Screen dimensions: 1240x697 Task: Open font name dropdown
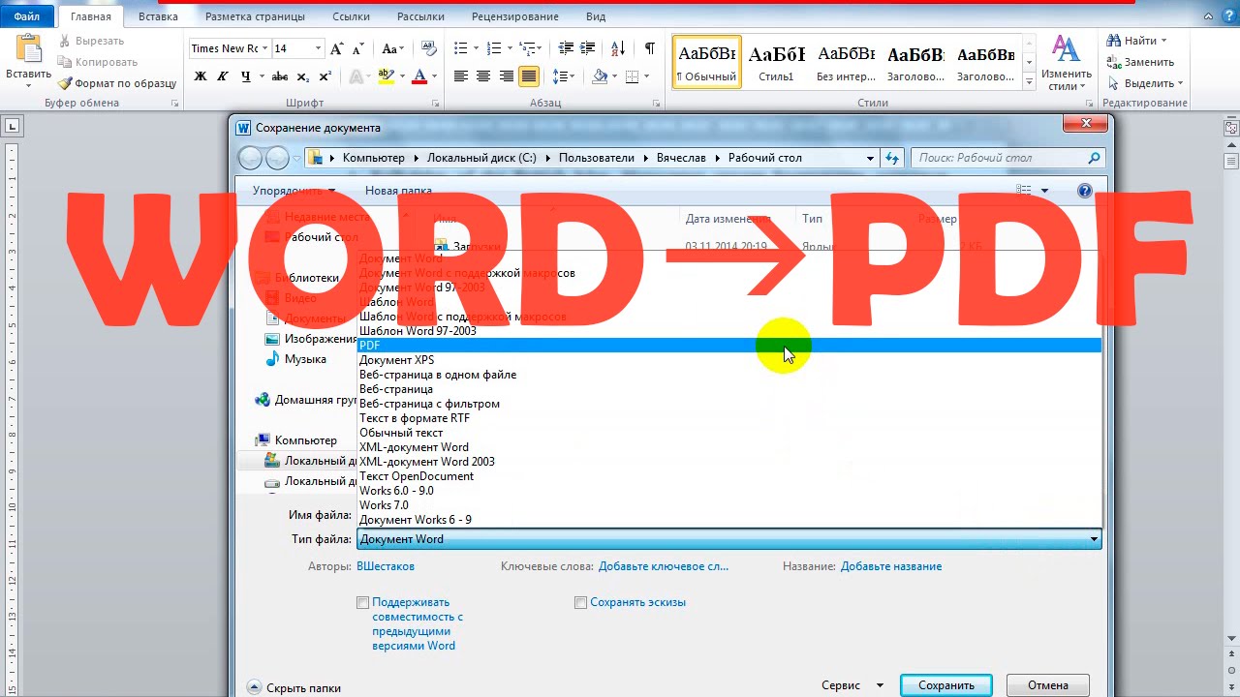(264, 48)
